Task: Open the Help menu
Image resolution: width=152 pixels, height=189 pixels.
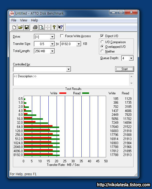Action: (x=34, y=20)
